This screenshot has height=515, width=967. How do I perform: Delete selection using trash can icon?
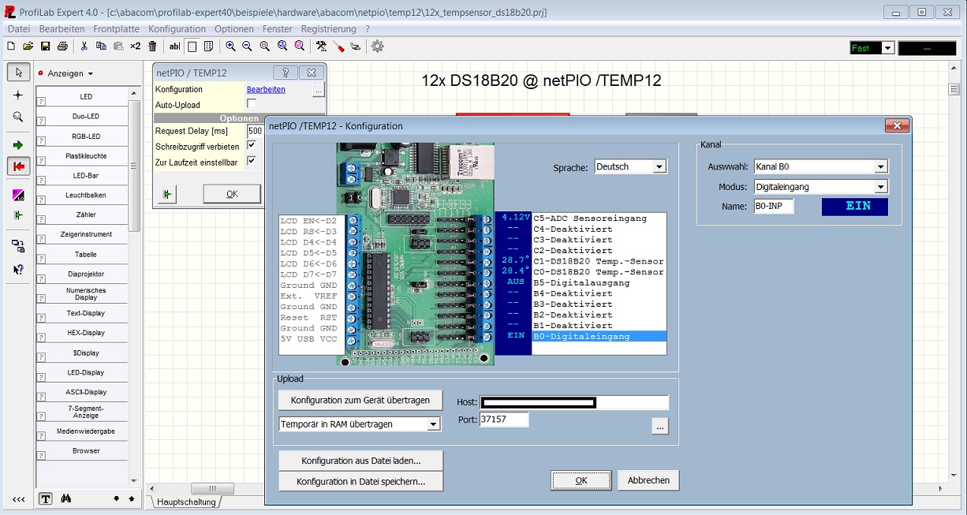click(x=153, y=47)
